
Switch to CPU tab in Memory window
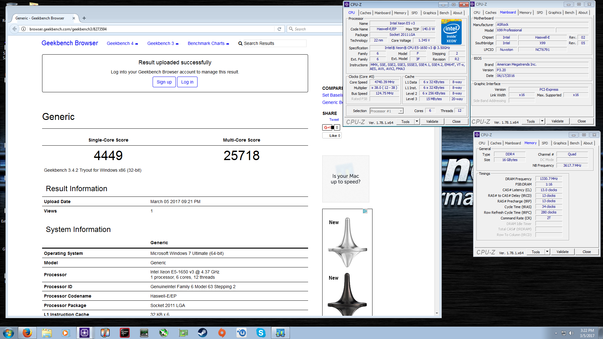[x=482, y=143]
